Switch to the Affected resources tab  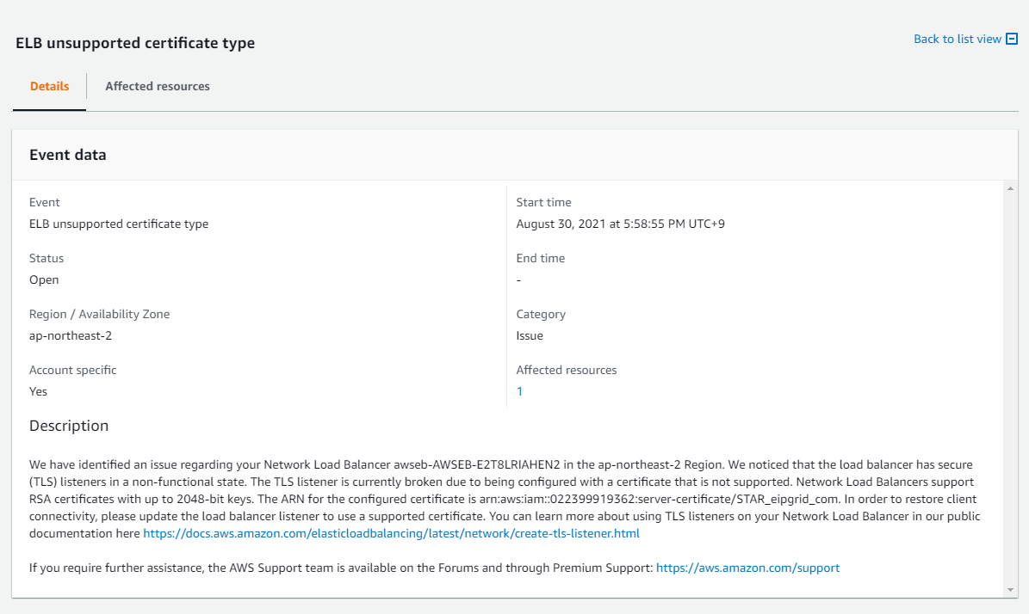pyautogui.click(x=158, y=86)
